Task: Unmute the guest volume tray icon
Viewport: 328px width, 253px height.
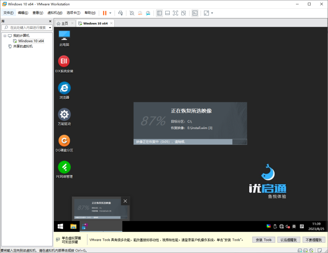Action: click(288, 226)
